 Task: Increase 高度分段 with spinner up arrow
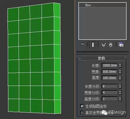(120, 98)
